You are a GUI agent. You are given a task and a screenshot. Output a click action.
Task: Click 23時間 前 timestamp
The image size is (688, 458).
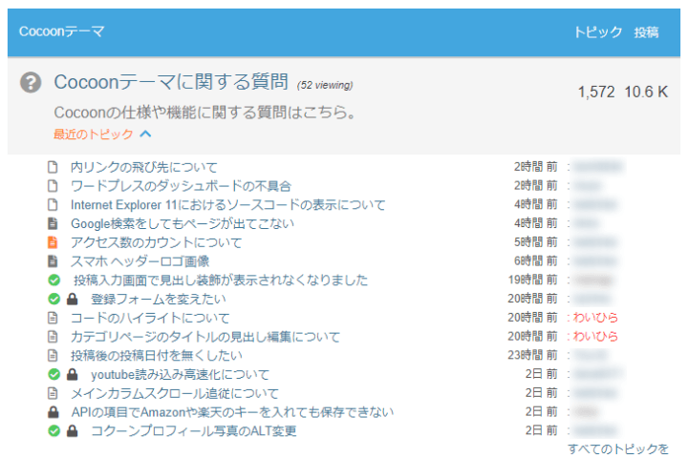[532, 355]
